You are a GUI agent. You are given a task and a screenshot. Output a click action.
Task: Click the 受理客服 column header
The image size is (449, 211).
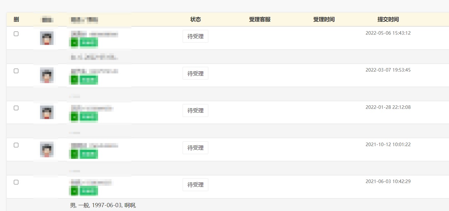point(260,20)
